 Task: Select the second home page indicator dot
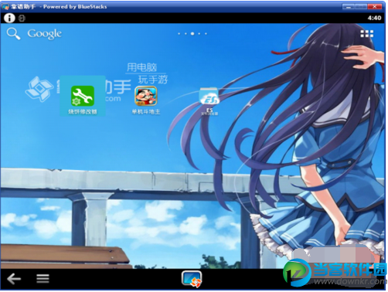[x=185, y=34]
